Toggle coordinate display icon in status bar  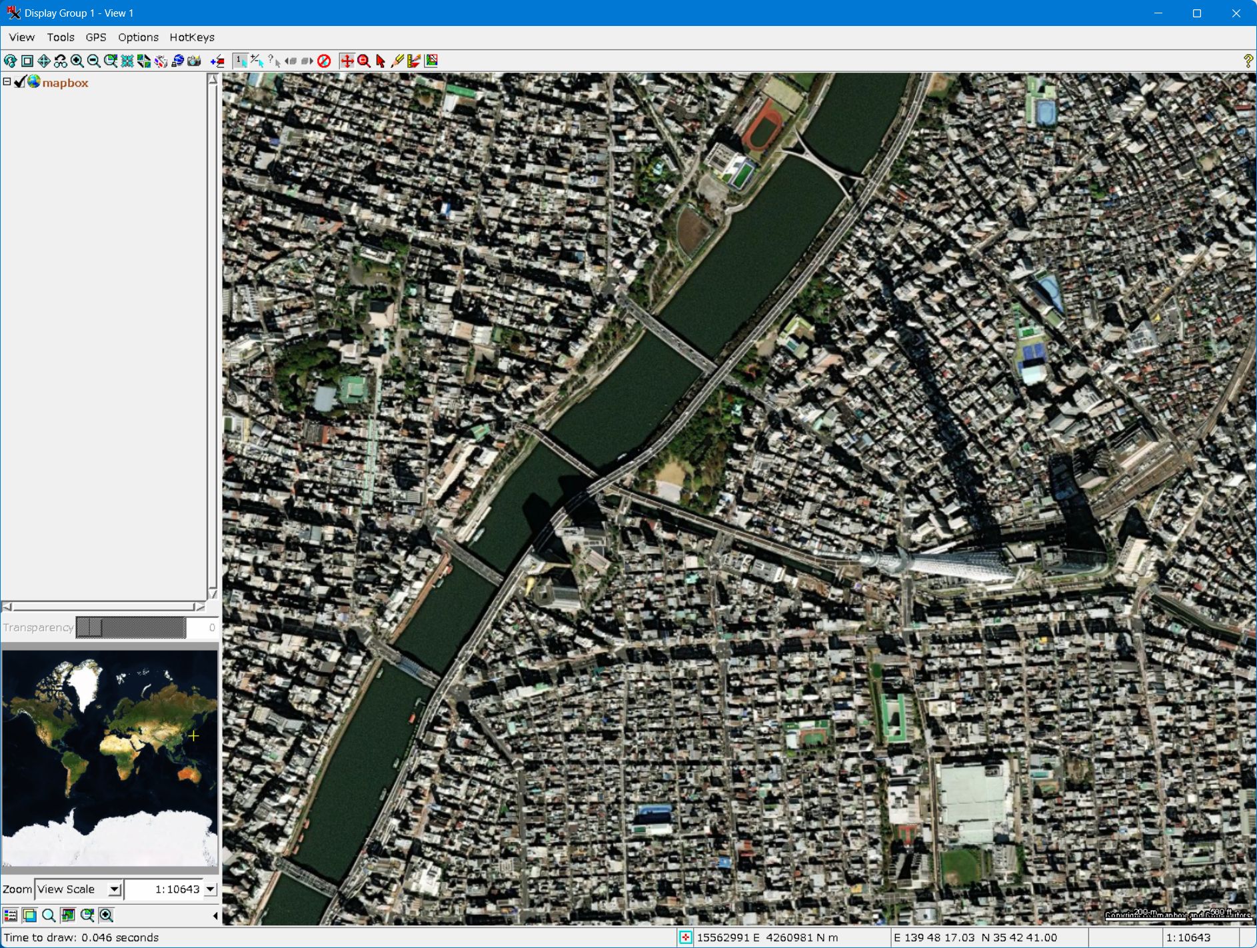coord(685,937)
